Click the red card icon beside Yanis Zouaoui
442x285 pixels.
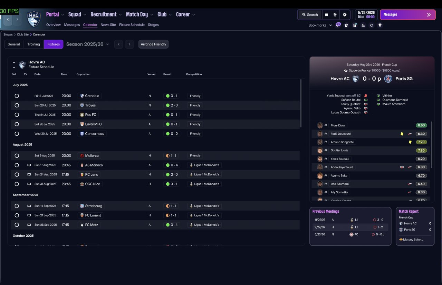click(366, 95)
